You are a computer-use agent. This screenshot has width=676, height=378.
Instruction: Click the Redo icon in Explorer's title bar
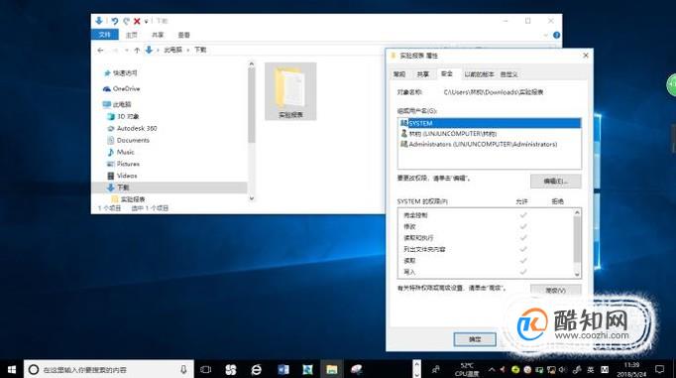click(x=126, y=21)
